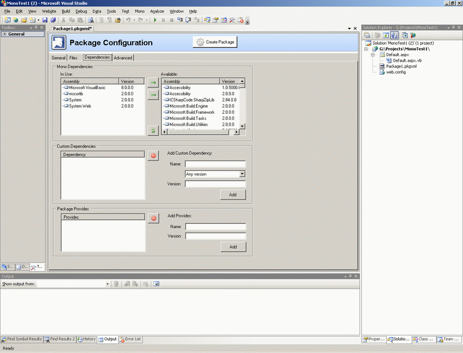Toggle word wrap icon in Output toolbar
This screenshot has height=353, width=463.
point(156,284)
